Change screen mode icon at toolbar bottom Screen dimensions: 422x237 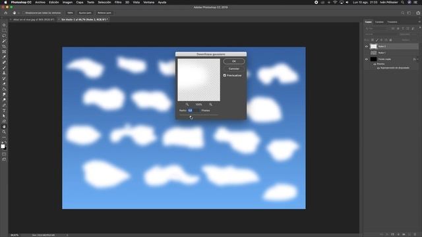4,159
